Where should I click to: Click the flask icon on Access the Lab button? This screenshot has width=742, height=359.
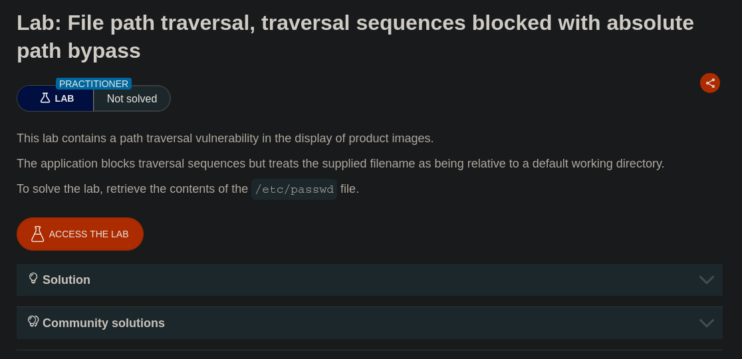(37, 234)
